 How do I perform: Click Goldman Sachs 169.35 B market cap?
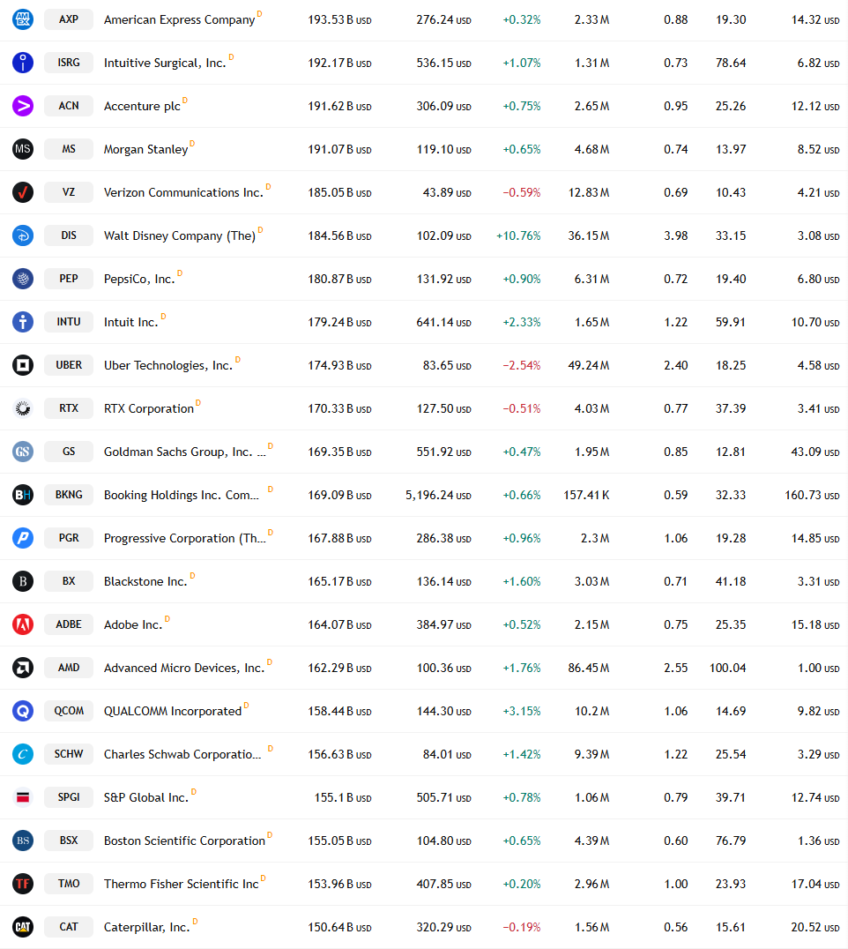pyautogui.click(x=339, y=452)
